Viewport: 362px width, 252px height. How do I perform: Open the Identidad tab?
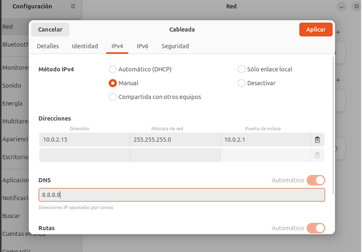click(85, 46)
